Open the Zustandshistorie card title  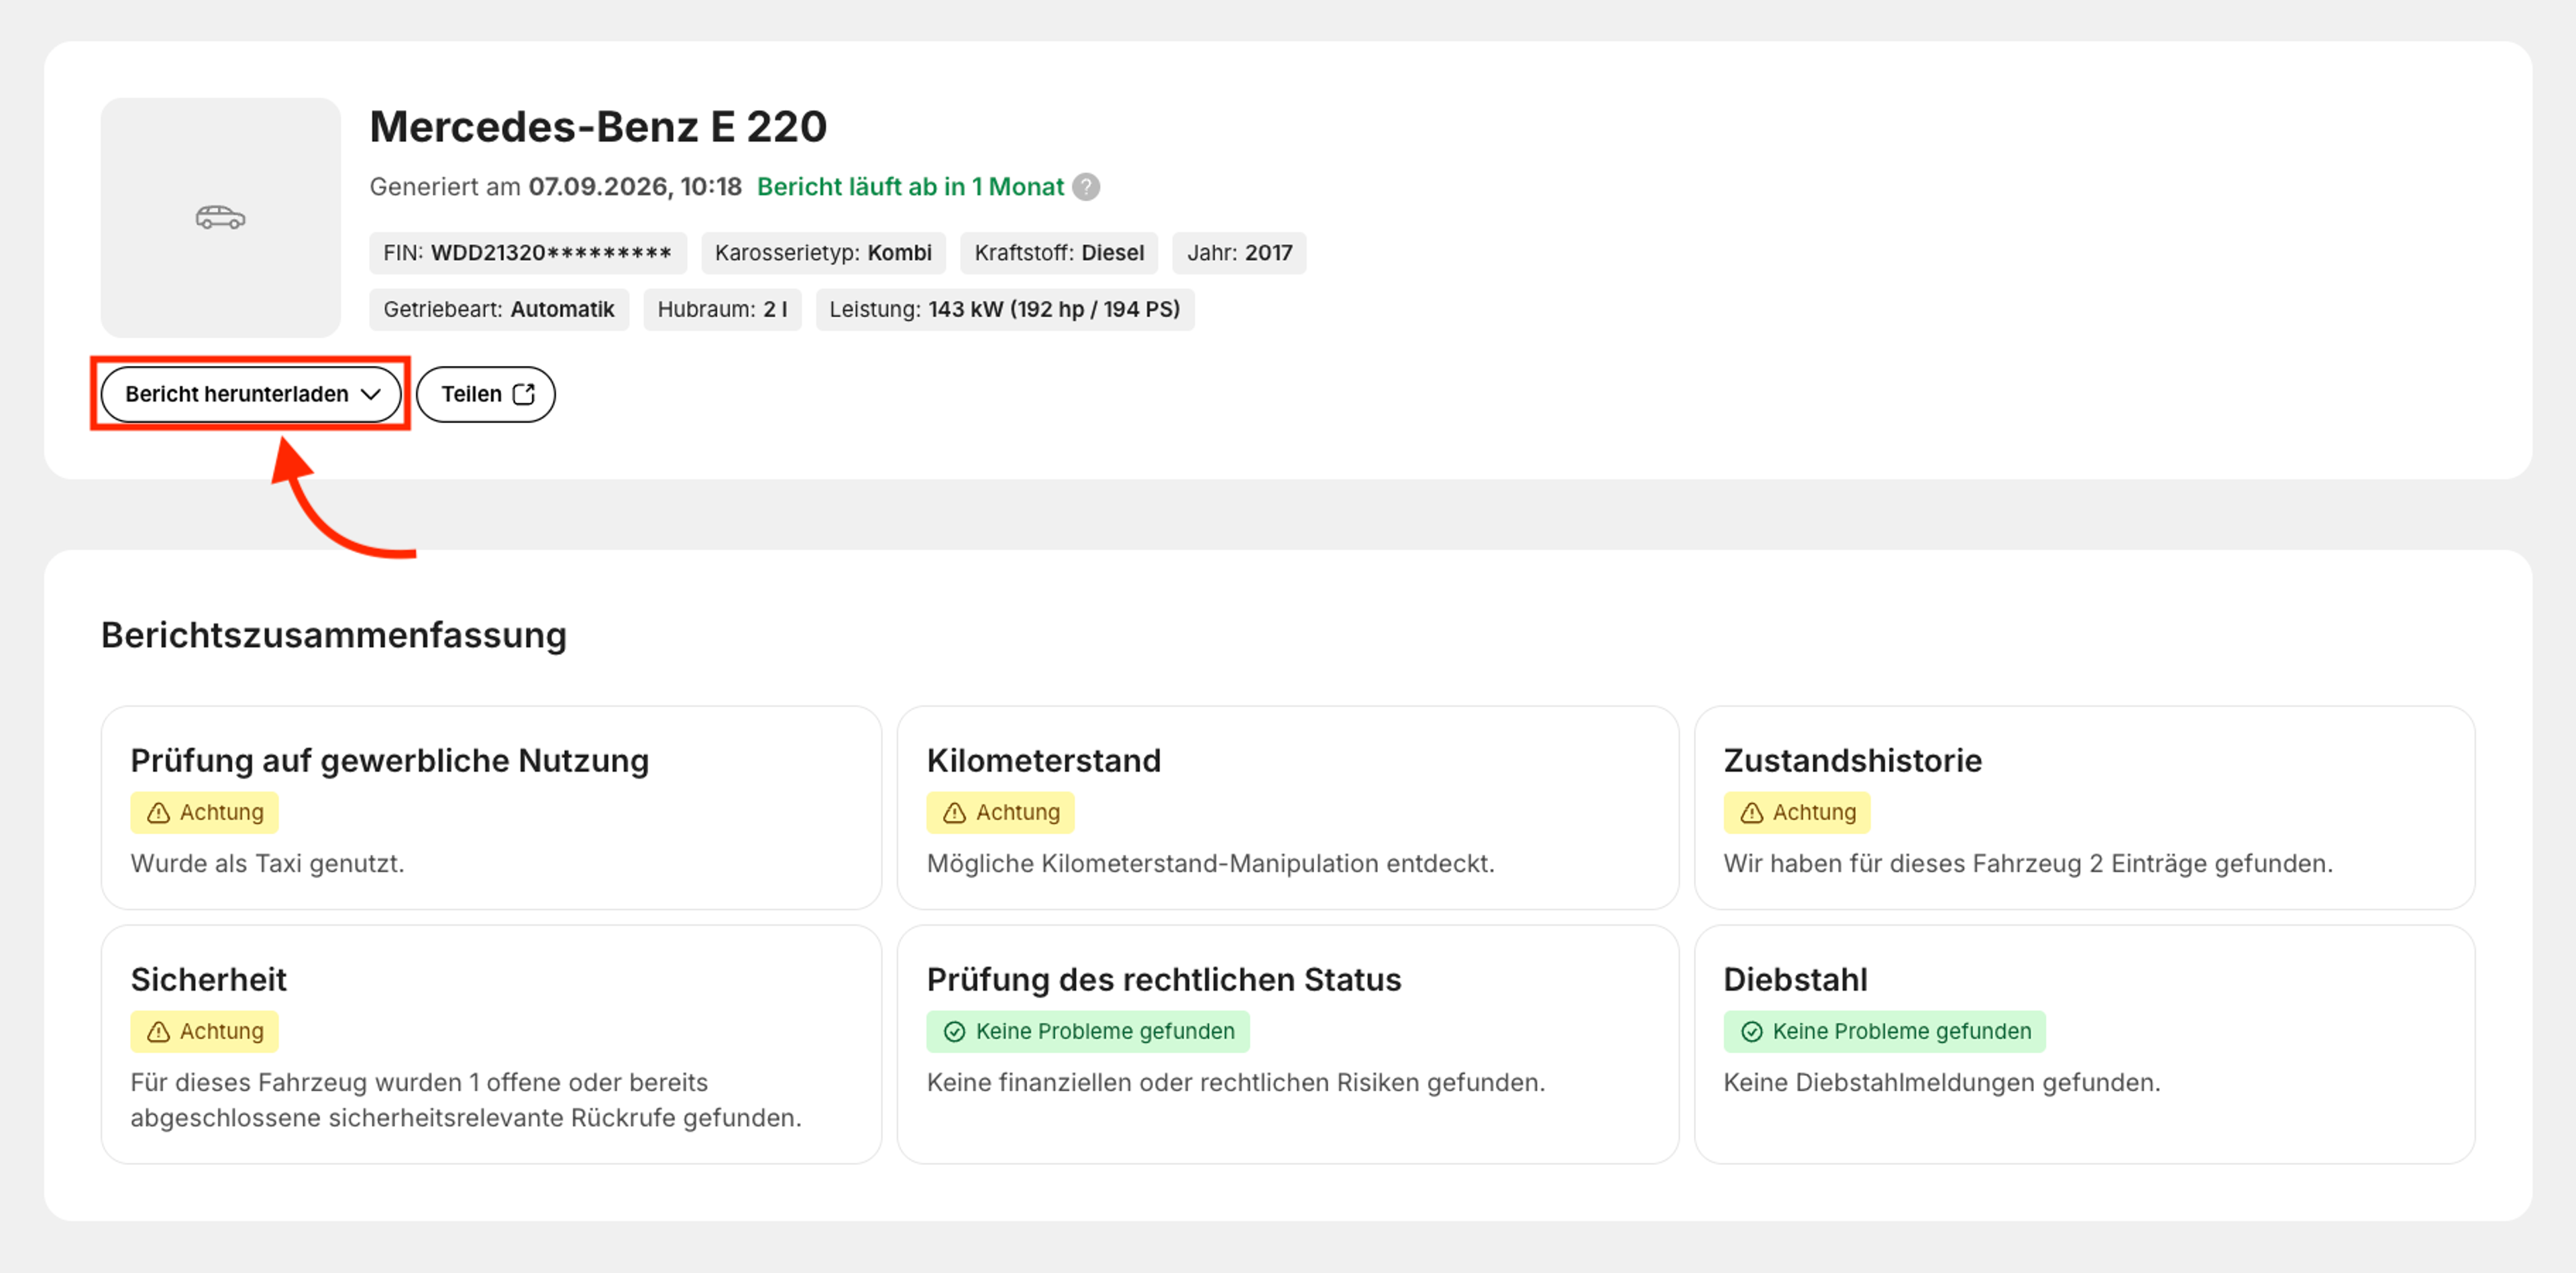[x=1852, y=760]
